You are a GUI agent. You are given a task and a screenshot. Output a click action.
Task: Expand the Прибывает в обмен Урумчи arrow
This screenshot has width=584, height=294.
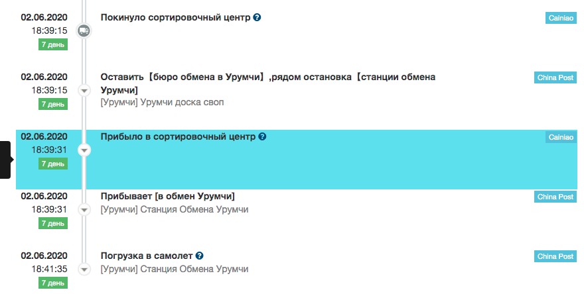pos(84,209)
